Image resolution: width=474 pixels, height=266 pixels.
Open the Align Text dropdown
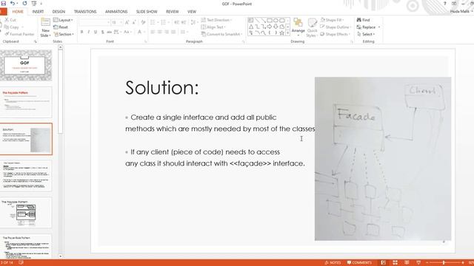tap(213, 27)
